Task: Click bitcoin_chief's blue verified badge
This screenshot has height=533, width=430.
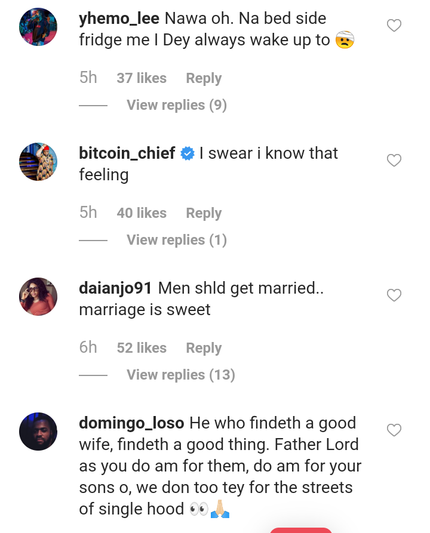Action: point(188,154)
